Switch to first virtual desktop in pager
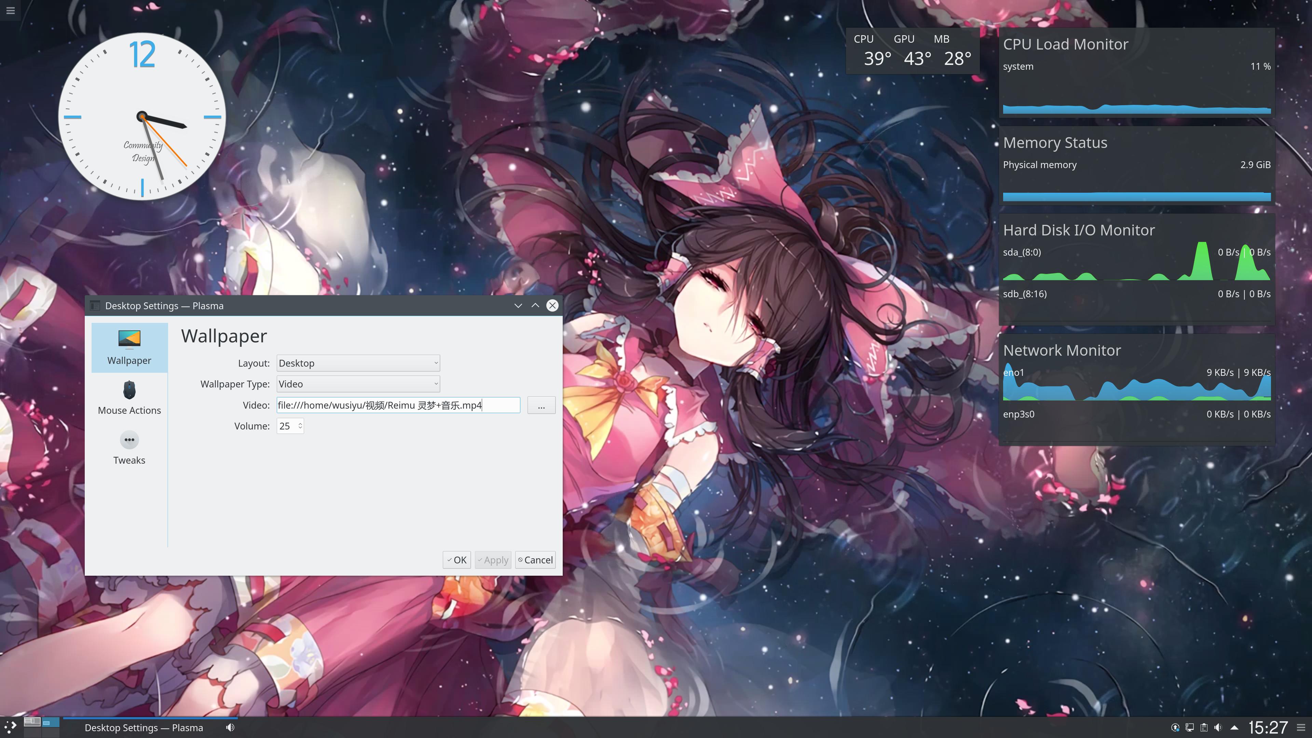Image resolution: width=1312 pixels, height=738 pixels. coord(32,722)
